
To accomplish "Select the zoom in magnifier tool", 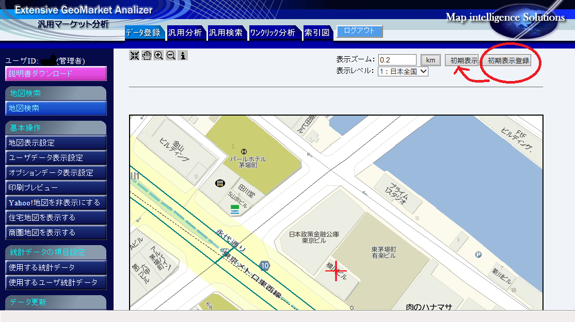I will coord(158,55).
